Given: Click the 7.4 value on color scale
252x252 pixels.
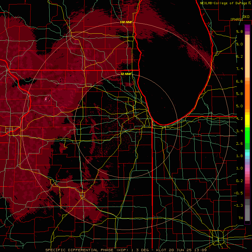Looking at the screenshot, I should (239, 69).
